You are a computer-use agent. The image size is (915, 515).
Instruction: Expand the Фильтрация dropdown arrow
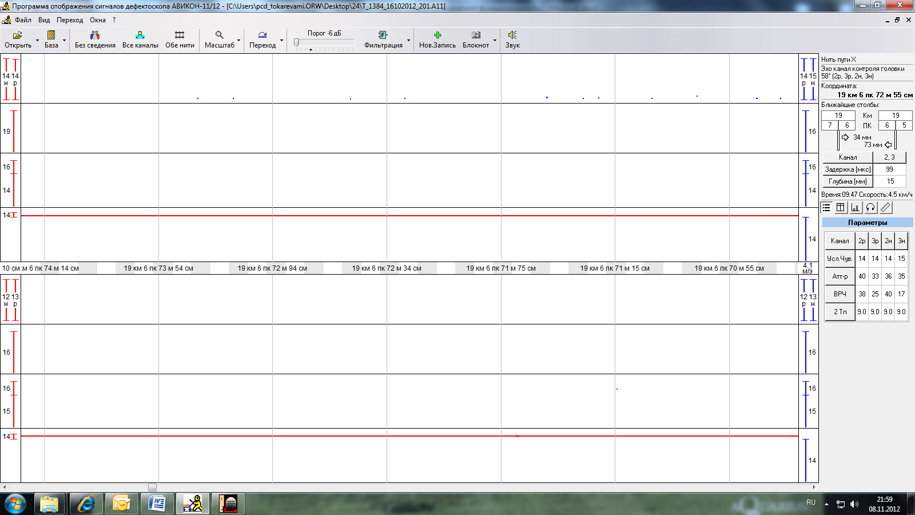coord(408,40)
